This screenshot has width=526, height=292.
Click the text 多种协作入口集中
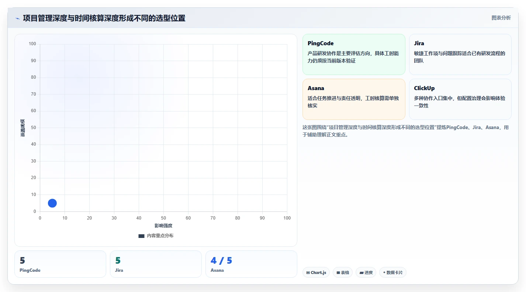433,98
